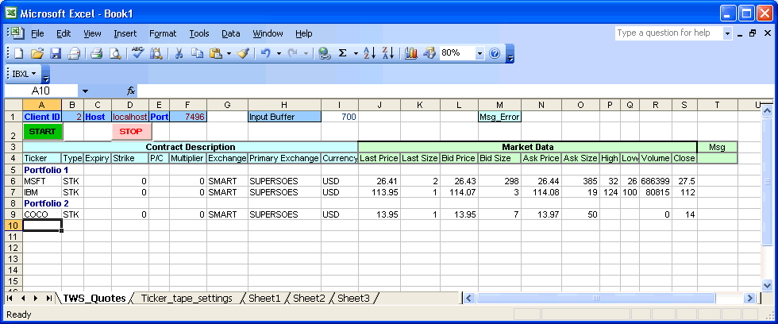Show the Drawing toolbar
Screen dimensions: 778x324
click(x=429, y=53)
